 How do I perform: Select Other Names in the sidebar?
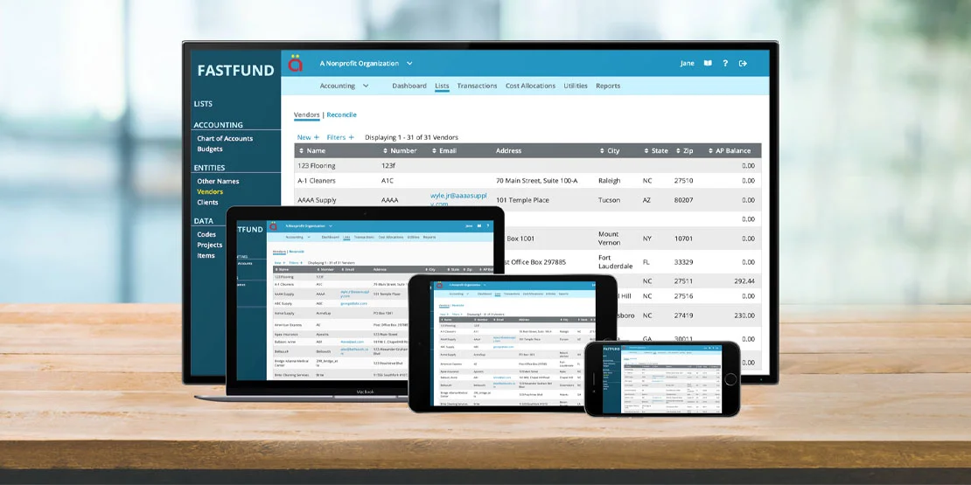tap(218, 181)
